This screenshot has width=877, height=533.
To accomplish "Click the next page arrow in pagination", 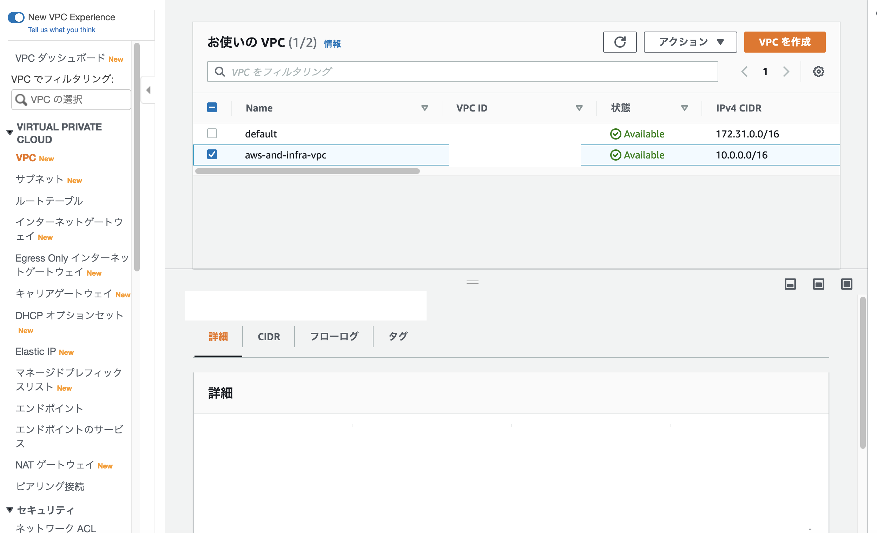I will (x=786, y=72).
